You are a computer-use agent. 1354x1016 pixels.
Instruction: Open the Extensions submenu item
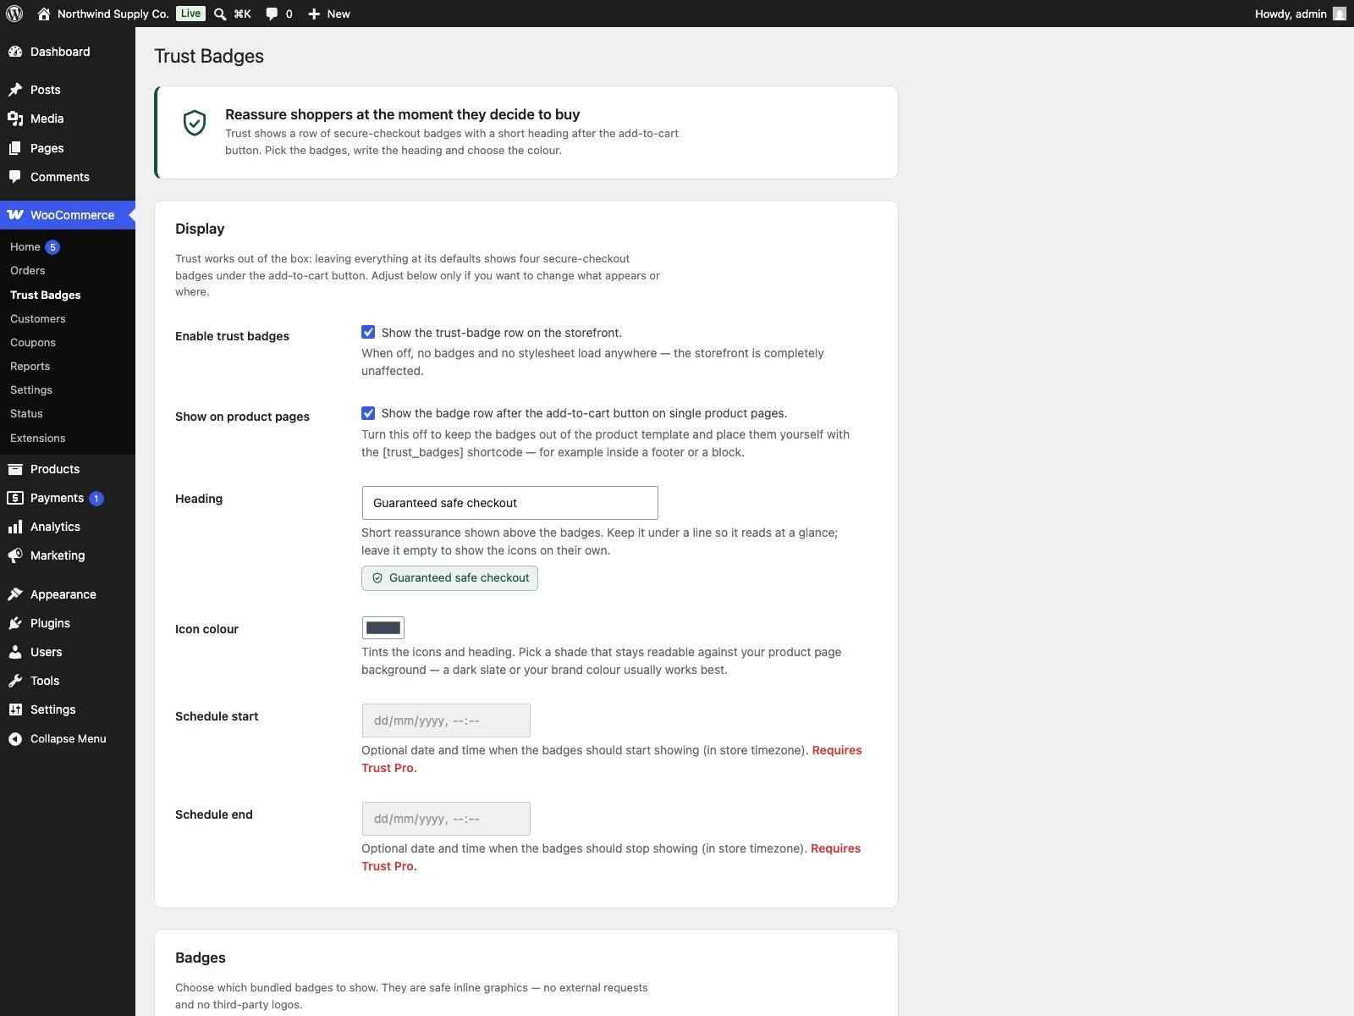[x=38, y=438]
